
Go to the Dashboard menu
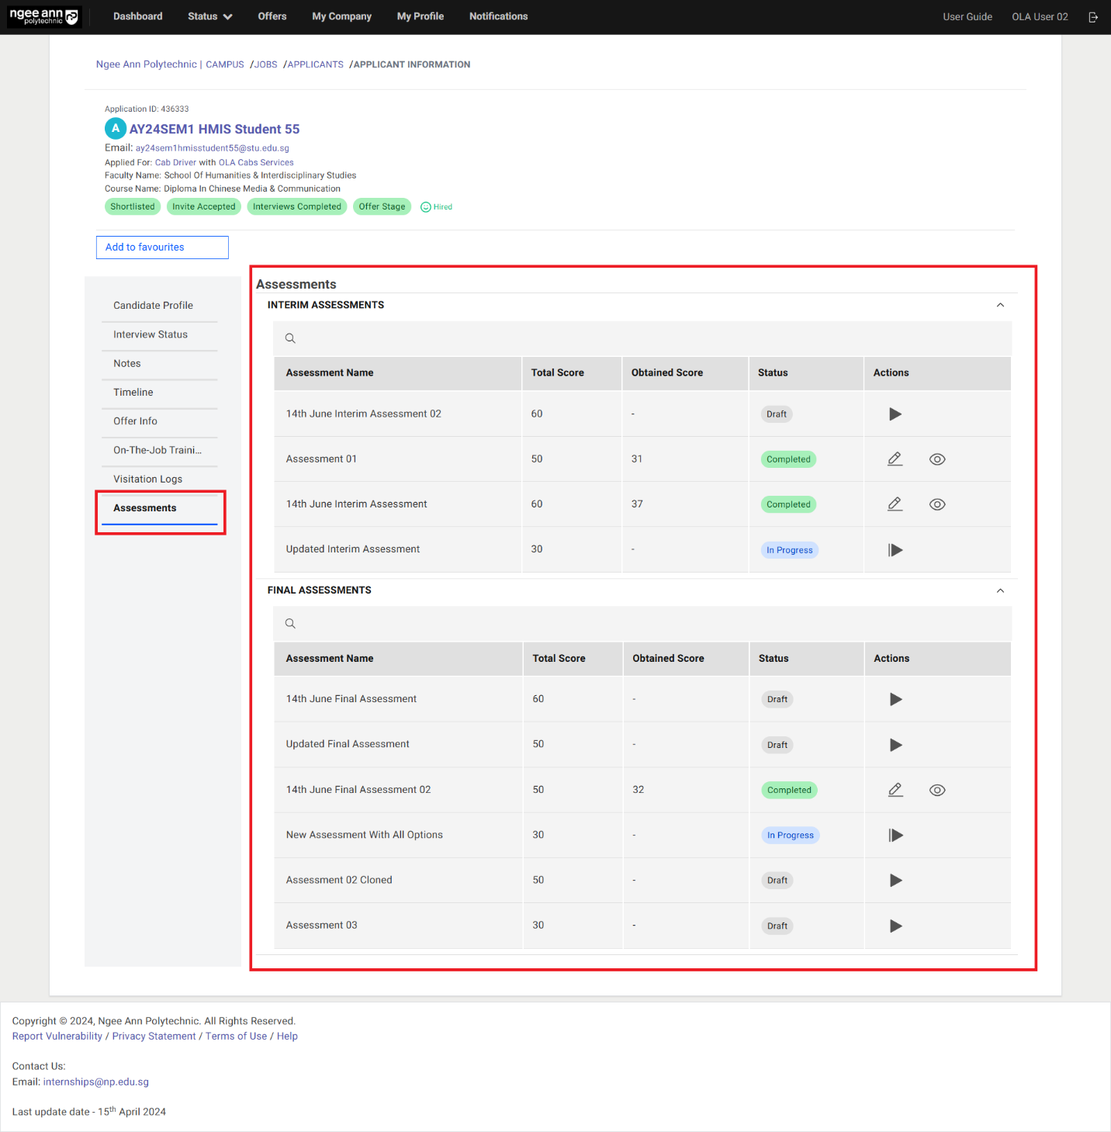point(137,16)
